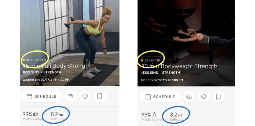Click the thumbs-up icon by 34,224 Ratings
The width and height of the screenshot is (255, 126).
pyautogui.click(x=154, y=114)
